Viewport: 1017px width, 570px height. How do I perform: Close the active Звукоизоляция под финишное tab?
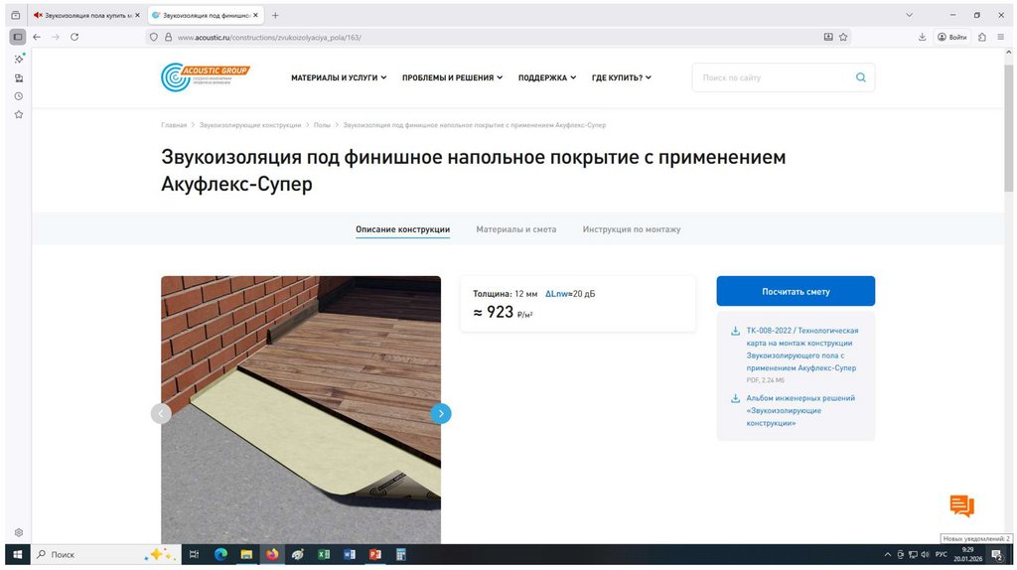pyautogui.click(x=255, y=15)
